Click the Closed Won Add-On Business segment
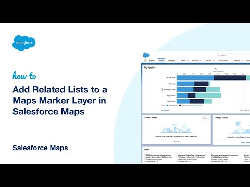 (x=196, y=101)
